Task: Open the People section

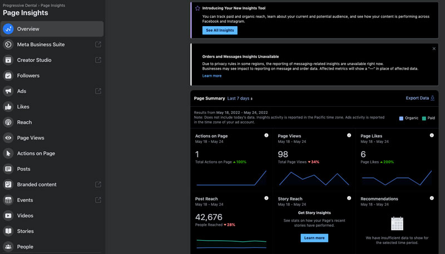Action: click(x=52, y=247)
